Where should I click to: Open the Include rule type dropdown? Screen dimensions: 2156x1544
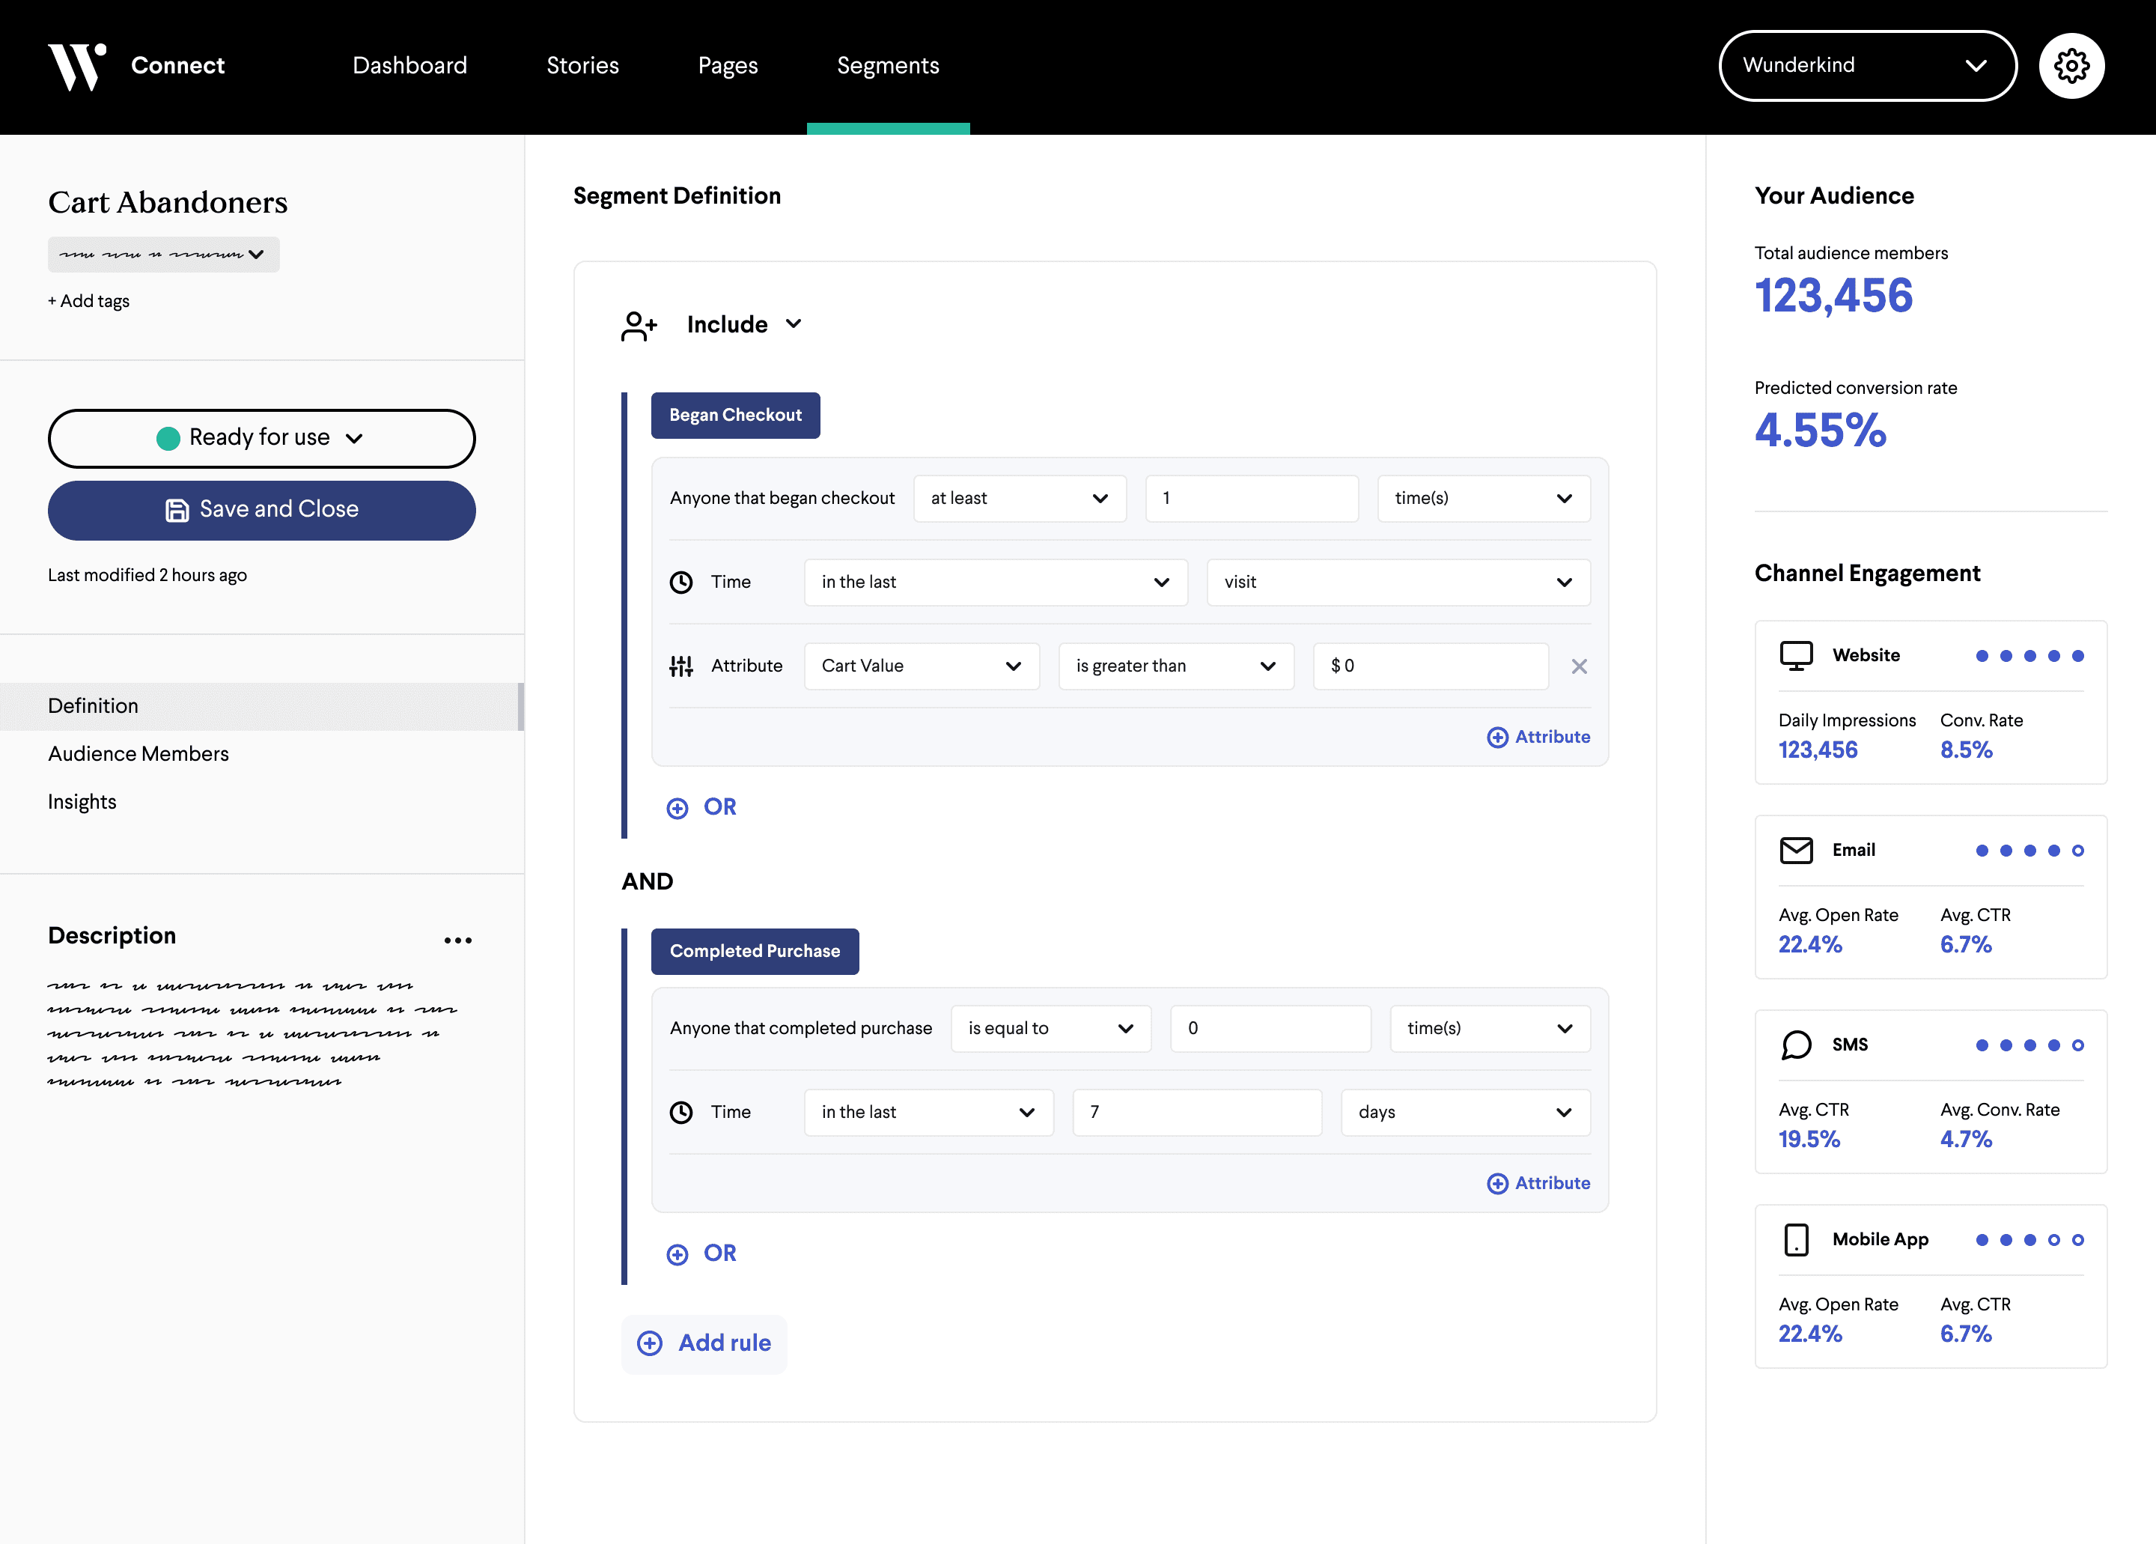click(x=744, y=324)
